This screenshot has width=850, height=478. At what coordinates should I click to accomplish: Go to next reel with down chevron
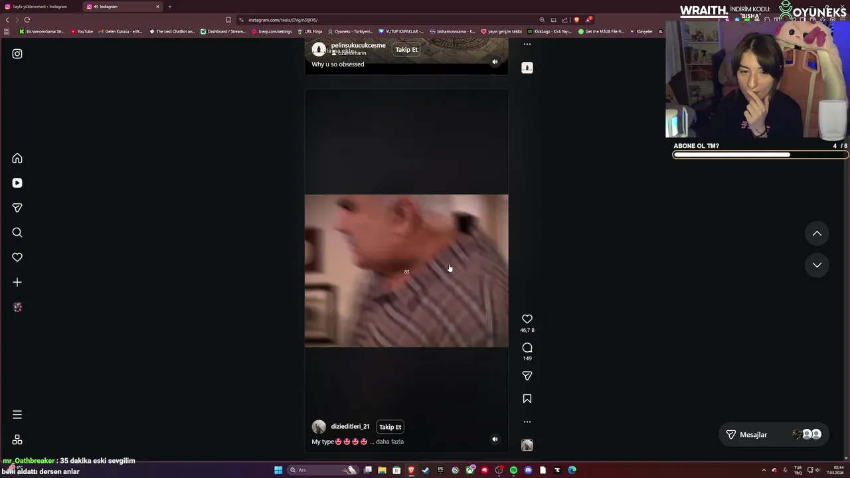[x=817, y=265]
